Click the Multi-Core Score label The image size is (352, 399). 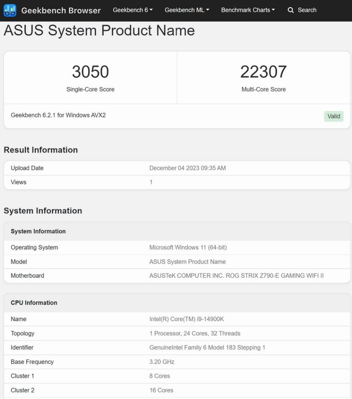(x=263, y=89)
